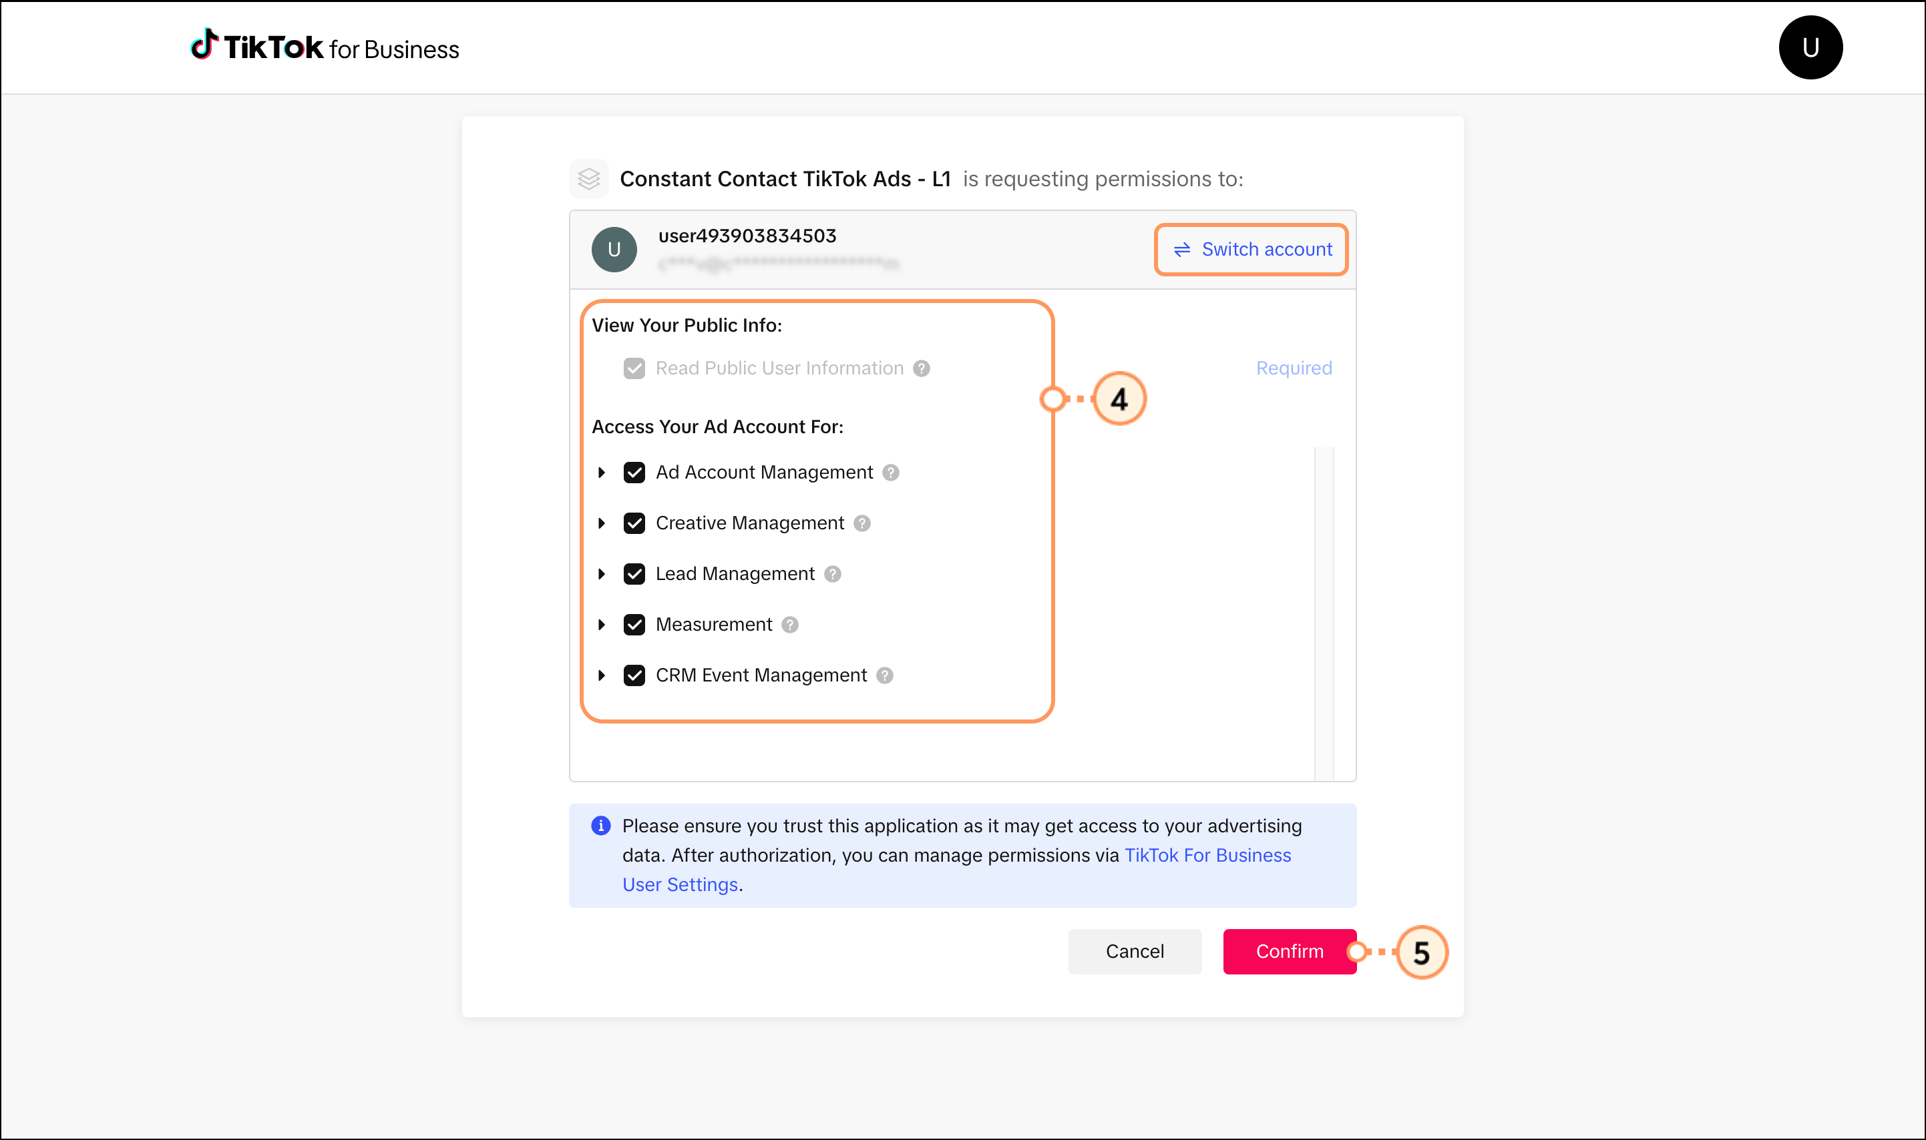Click the app layers icon beside Constant Contact
Image resolution: width=1926 pixels, height=1140 pixels.
click(x=589, y=179)
